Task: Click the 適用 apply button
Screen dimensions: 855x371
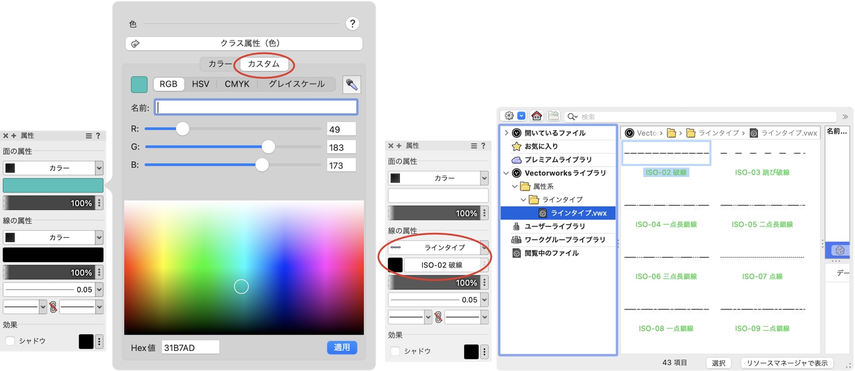Action: [x=342, y=347]
